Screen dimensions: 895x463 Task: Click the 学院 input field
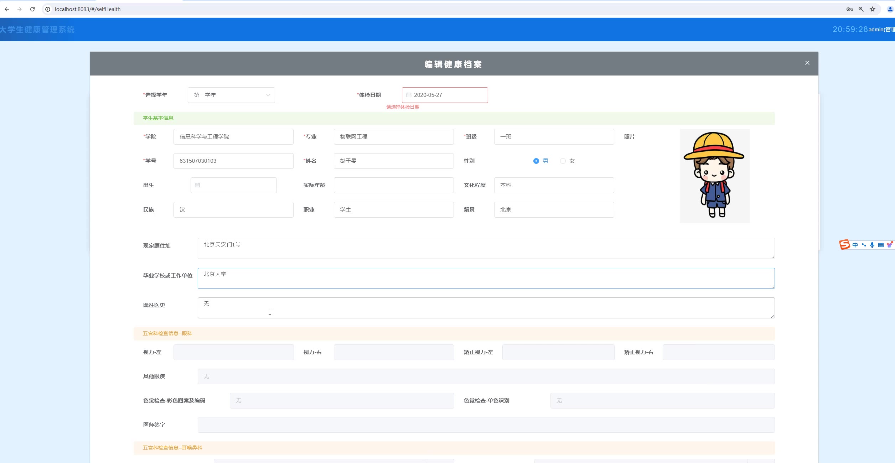click(233, 137)
